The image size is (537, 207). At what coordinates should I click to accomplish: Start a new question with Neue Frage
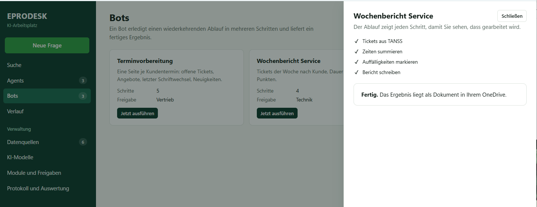[47, 46]
